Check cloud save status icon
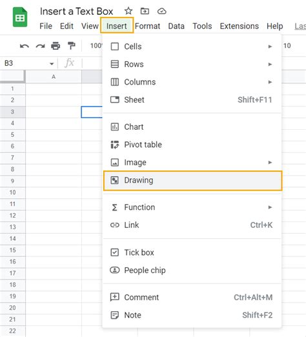This screenshot has width=306, height=337. coord(161,11)
